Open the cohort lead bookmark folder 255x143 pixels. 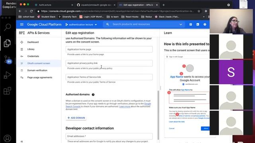(x=26, y=17)
